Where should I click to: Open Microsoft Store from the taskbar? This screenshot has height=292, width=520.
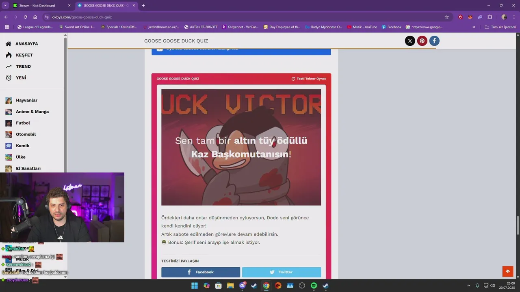219,286
